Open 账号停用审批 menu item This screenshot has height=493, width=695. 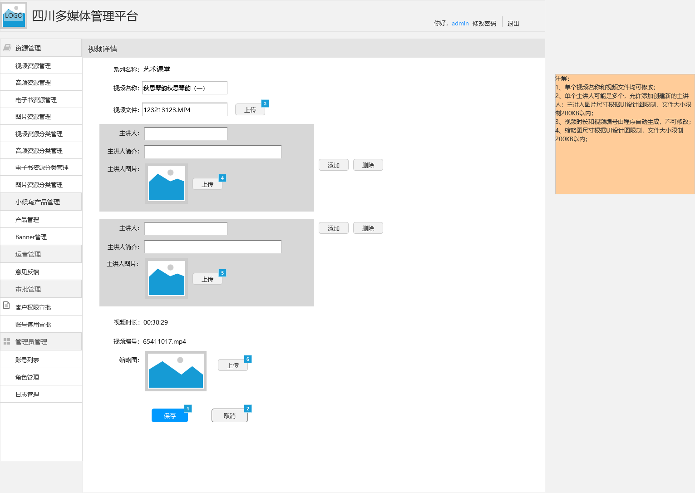point(41,325)
